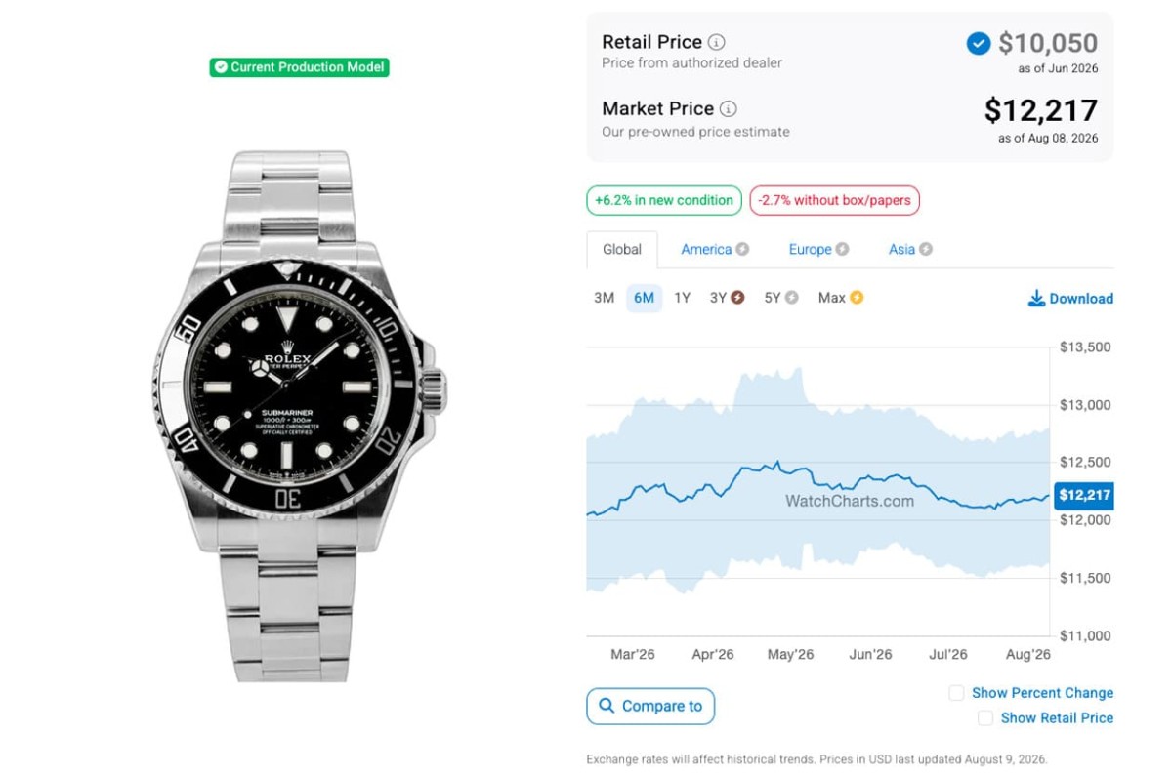Click the download arrow icon

(1036, 298)
